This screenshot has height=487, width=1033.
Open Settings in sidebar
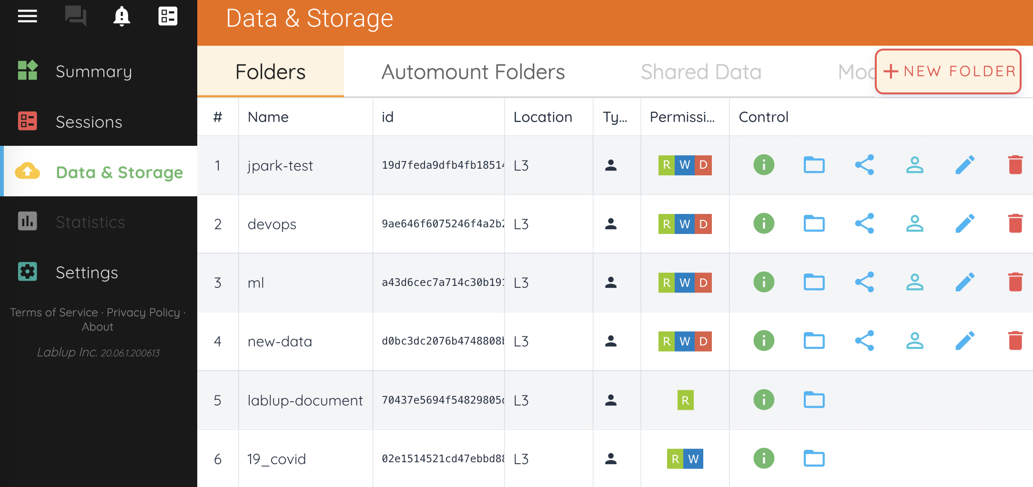(99, 272)
